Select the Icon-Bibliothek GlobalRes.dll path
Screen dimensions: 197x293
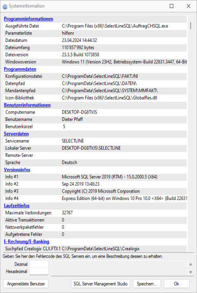[x=109, y=98]
